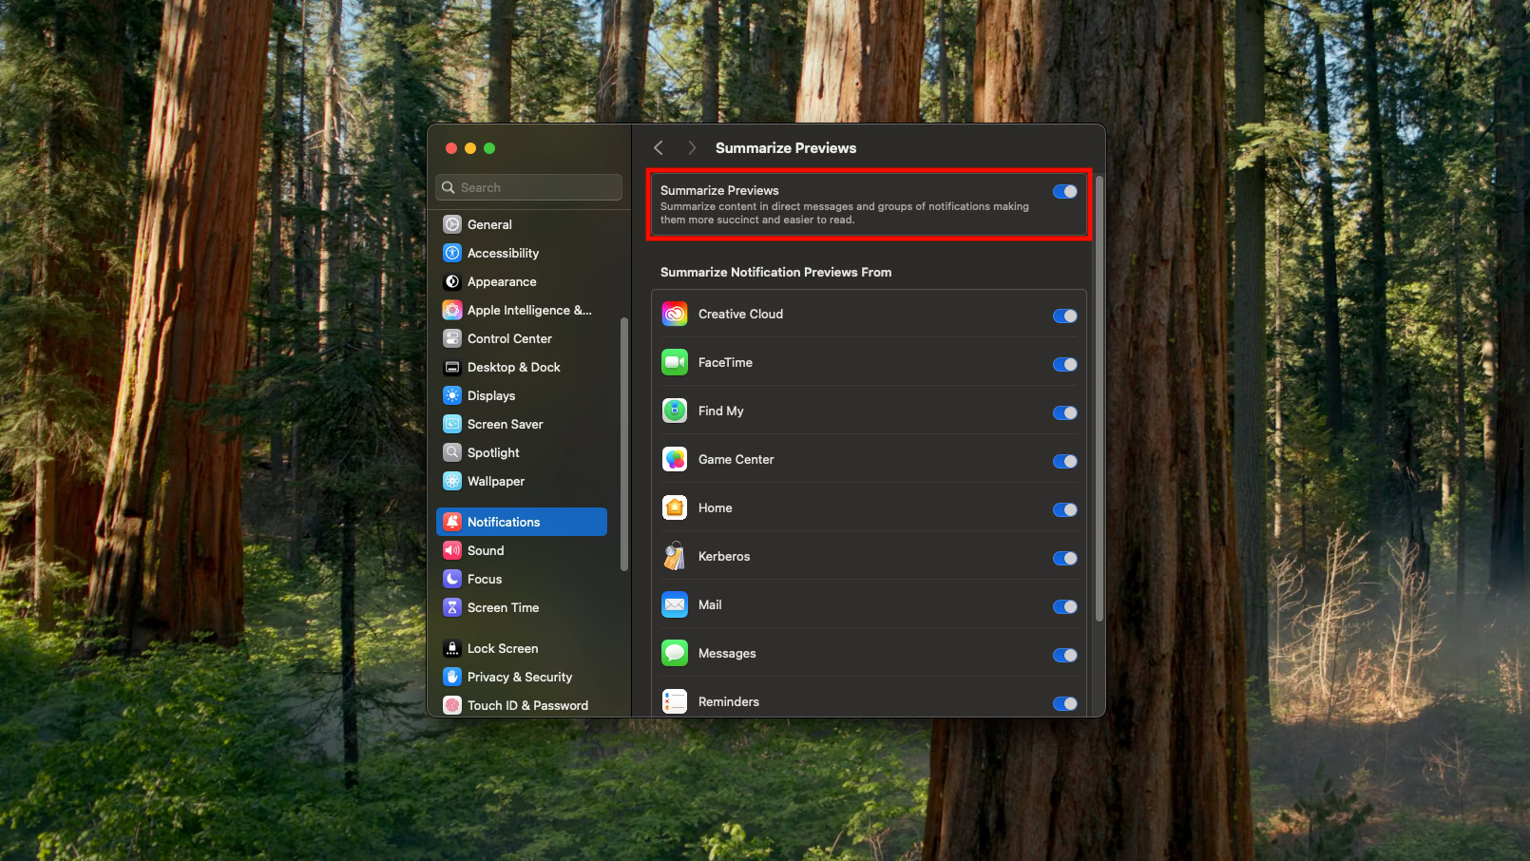Click the Desktop & Dock icon

click(x=452, y=367)
